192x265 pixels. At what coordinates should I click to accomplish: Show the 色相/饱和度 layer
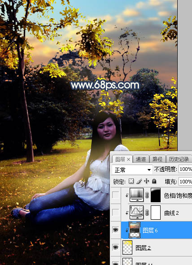coord(116,195)
